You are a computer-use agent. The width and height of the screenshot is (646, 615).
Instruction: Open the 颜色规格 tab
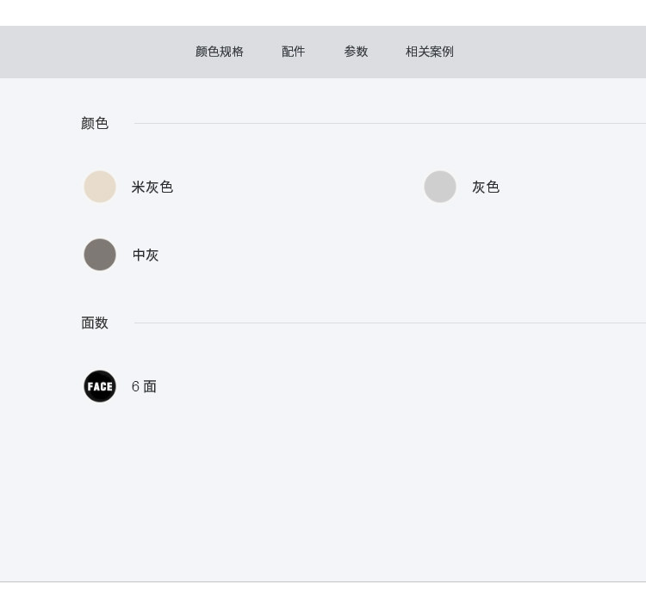pyautogui.click(x=220, y=52)
